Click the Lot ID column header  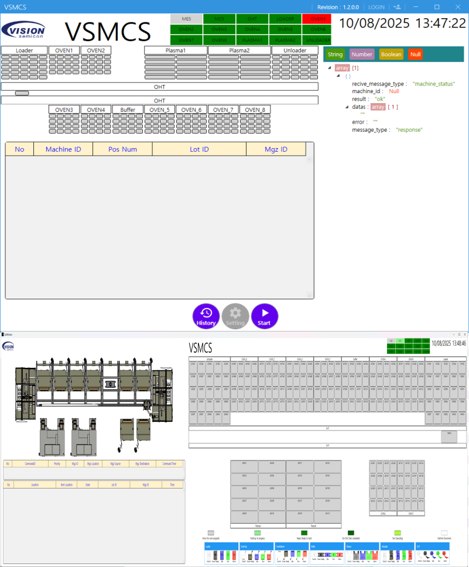point(199,149)
